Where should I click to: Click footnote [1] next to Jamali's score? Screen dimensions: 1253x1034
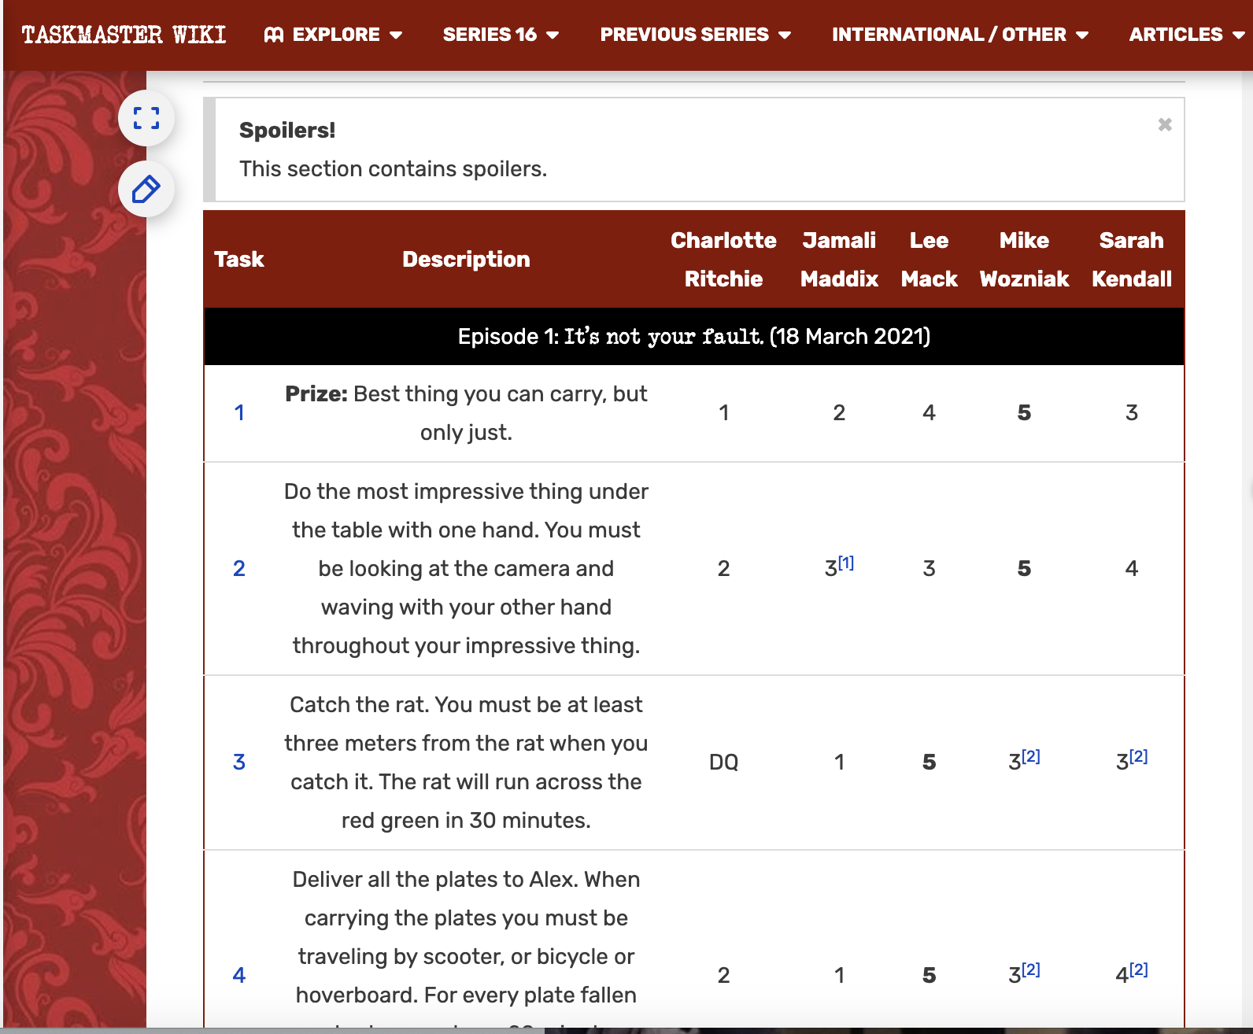pyautogui.click(x=846, y=563)
